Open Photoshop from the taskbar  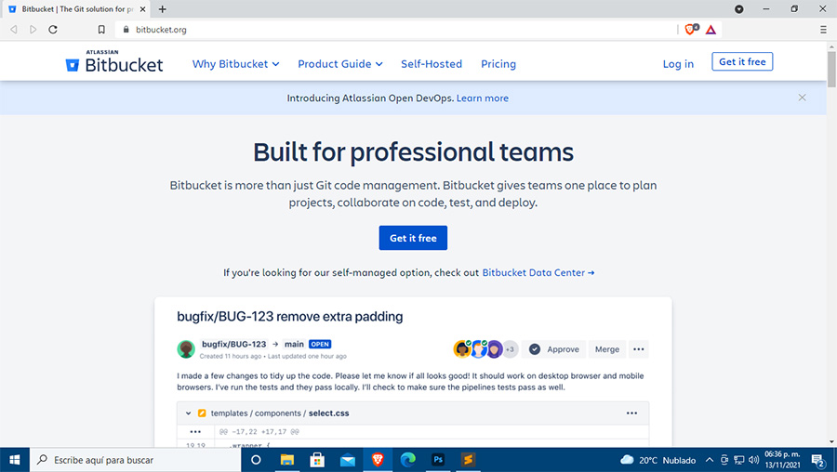tap(438, 460)
